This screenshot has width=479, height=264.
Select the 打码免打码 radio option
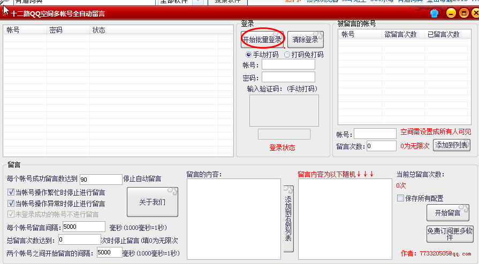(x=303, y=55)
